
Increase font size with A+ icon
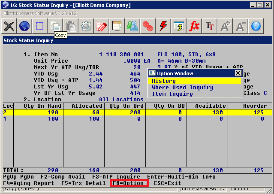225,26
